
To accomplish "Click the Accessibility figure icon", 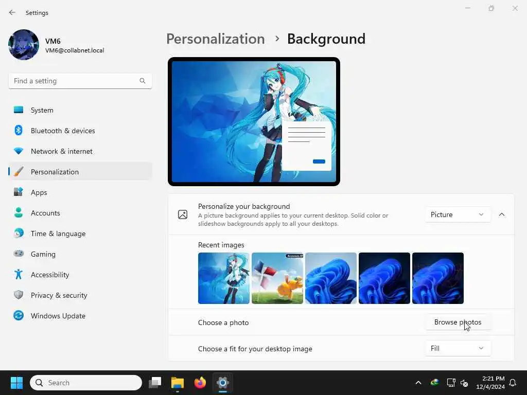I will tap(19, 275).
